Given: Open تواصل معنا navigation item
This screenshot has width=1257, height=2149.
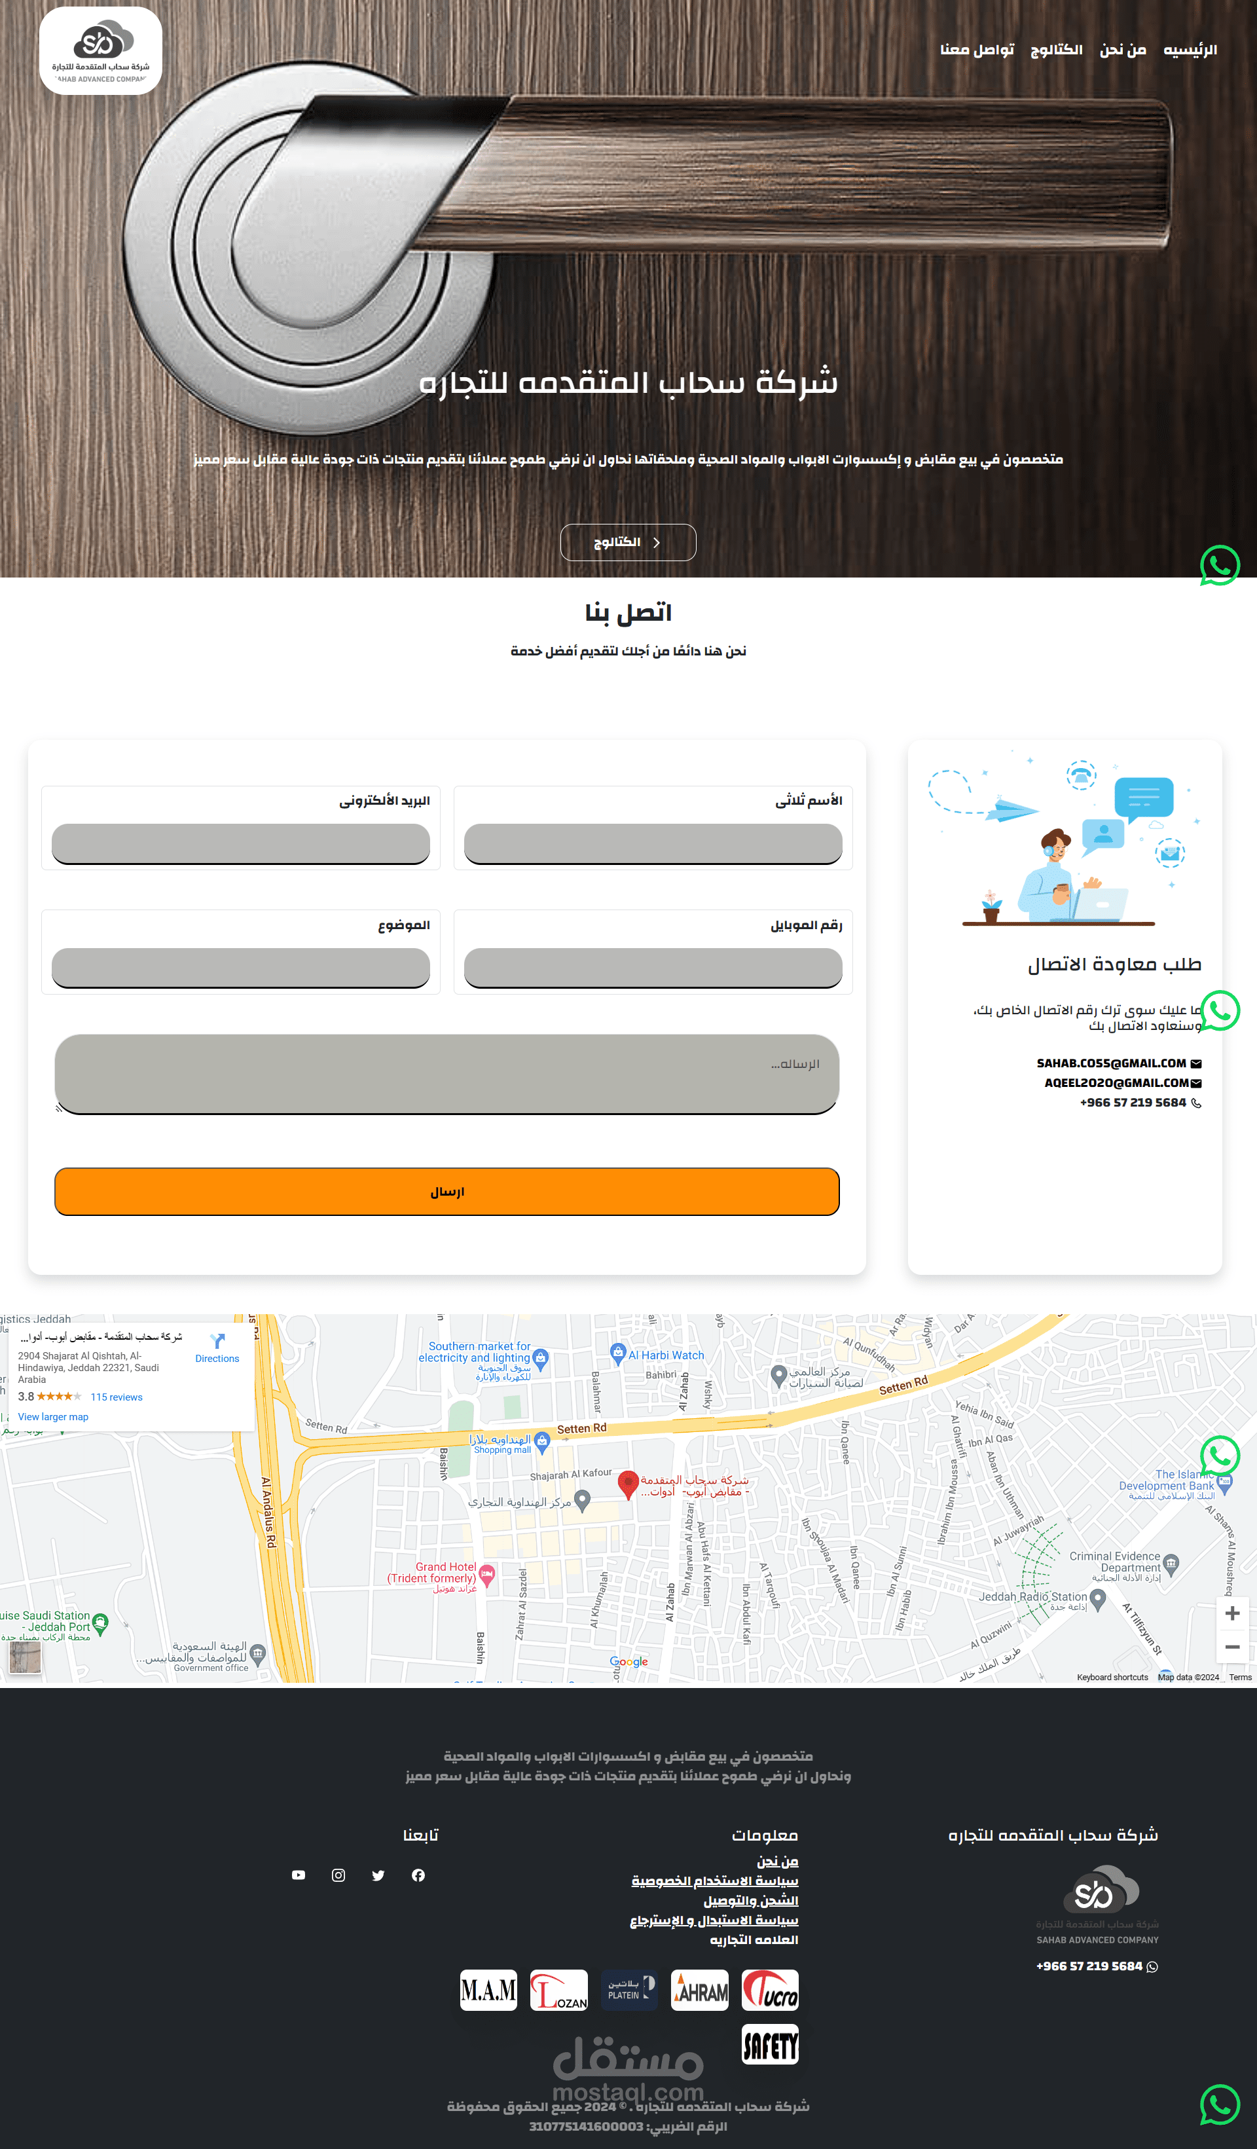Looking at the screenshot, I should pos(976,50).
